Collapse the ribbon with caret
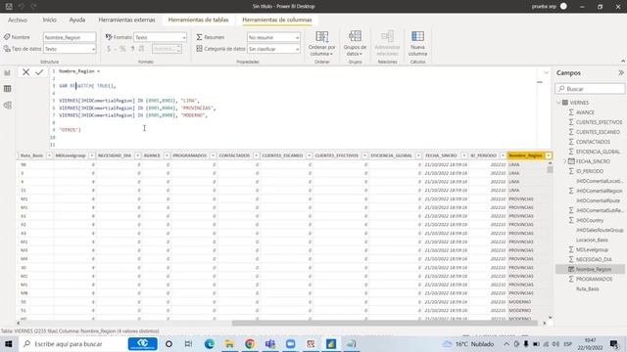 pos(623,61)
